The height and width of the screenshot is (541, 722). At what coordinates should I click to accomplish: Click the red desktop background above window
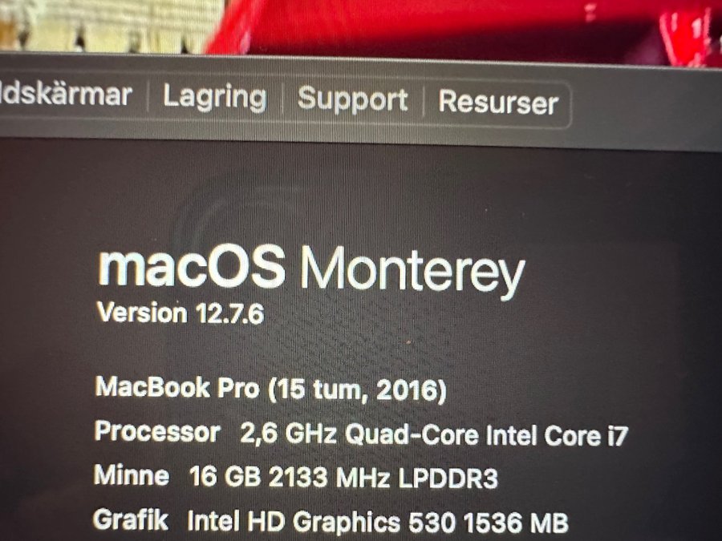point(460,27)
